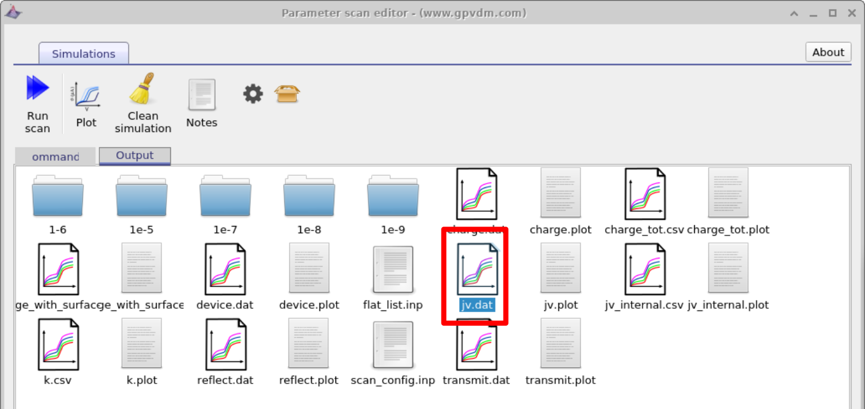Click the archive box icon in the toolbar
Viewport: 865px width, 409px height.
[x=288, y=94]
